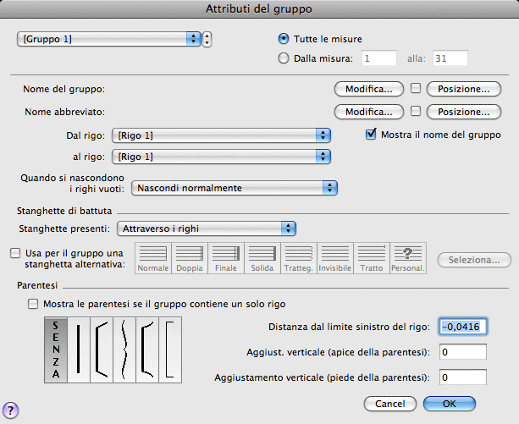
Task: Open the Nascondi normalmente dropdown
Action: [x=236, y=188]
